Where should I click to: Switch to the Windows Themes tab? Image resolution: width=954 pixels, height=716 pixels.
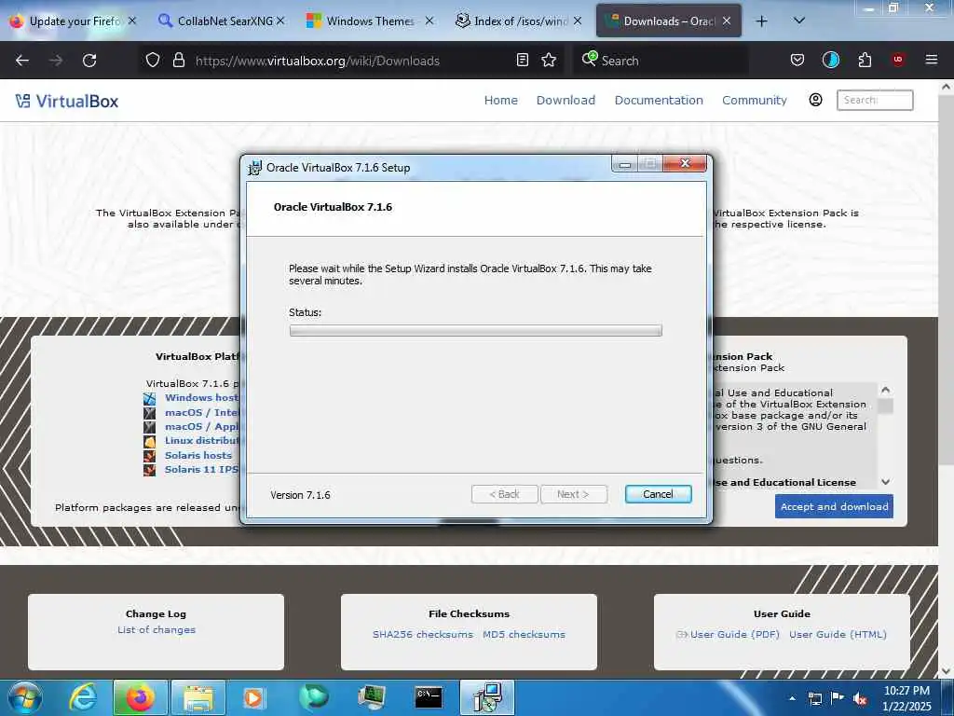pos(370,21)
